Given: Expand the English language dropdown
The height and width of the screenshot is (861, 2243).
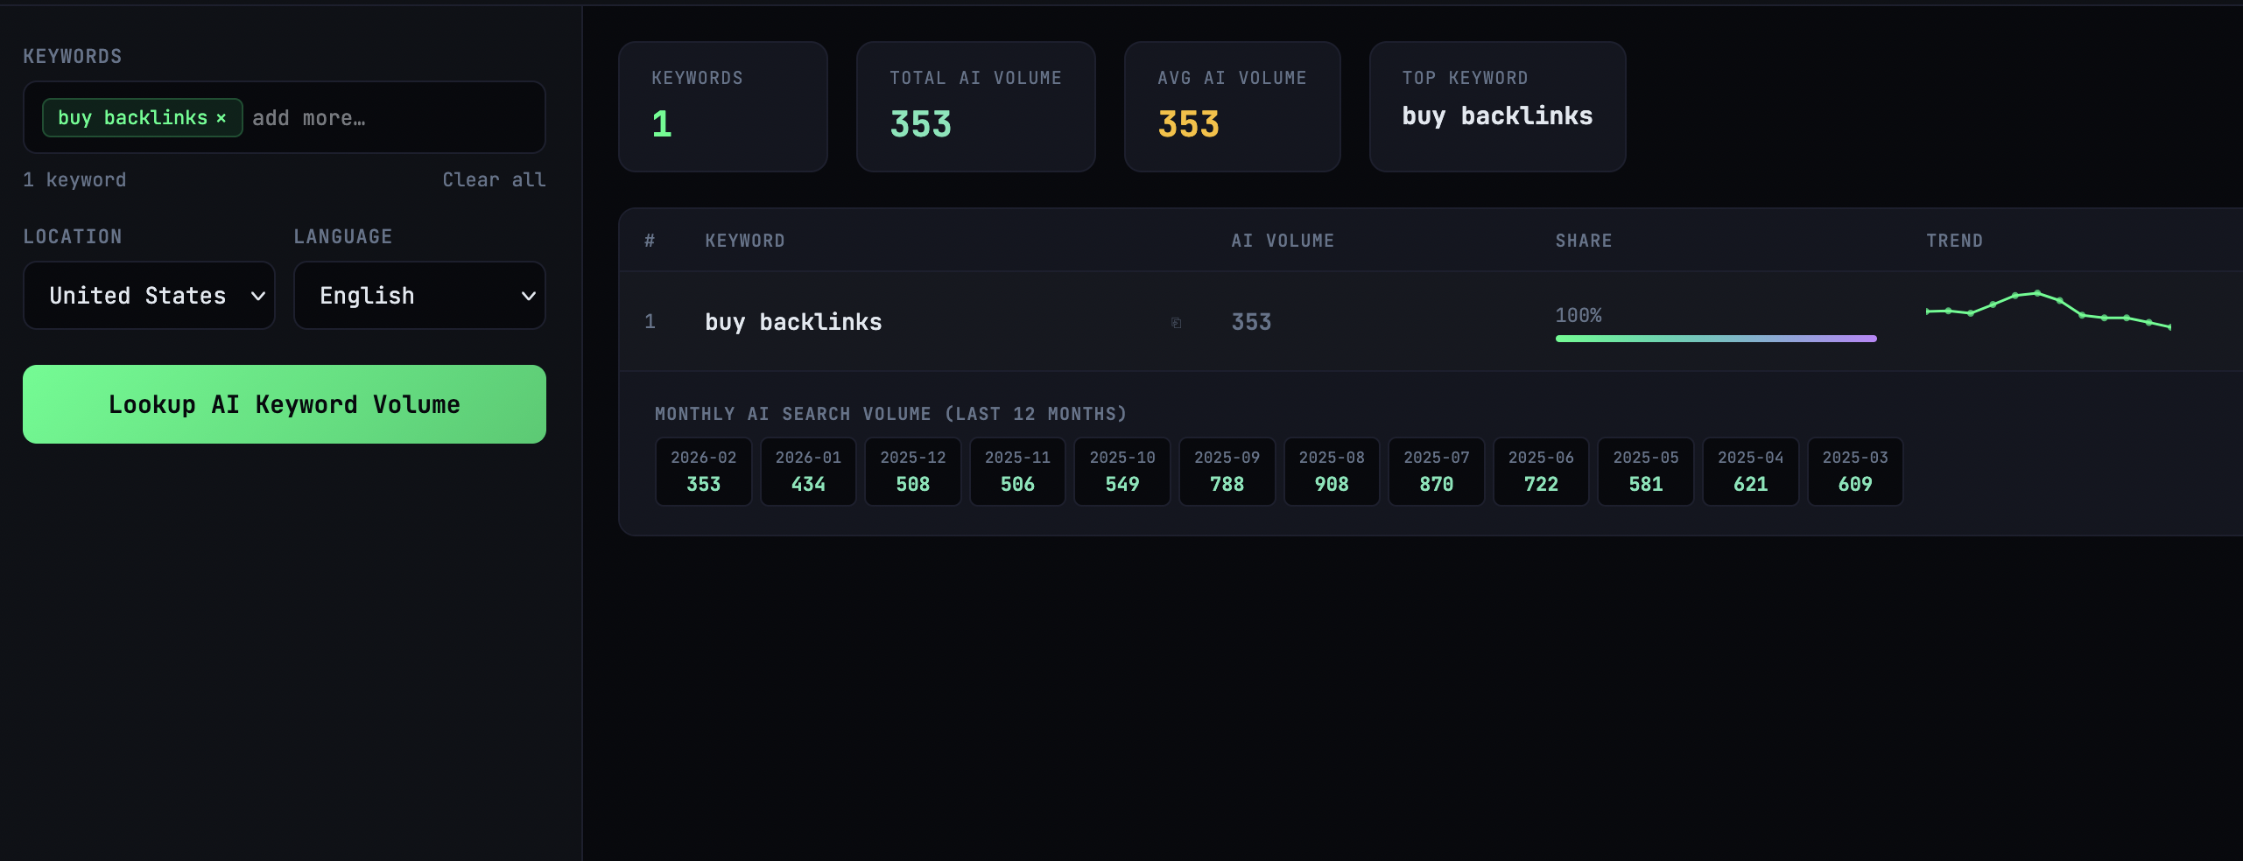Looking at the screenshot, I should (418, 296).
